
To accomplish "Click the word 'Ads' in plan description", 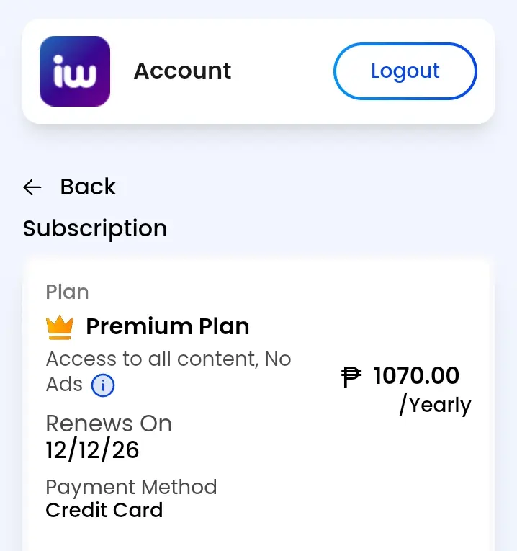I will tap(64, 384).
